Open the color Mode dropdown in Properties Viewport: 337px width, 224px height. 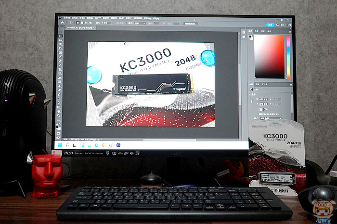click(x=271, y=118)
